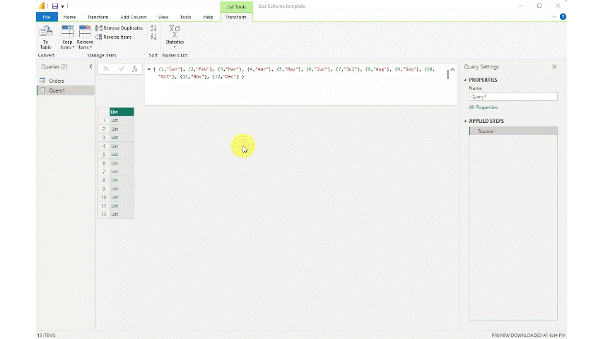Click the To Table convert icon

(46, 32)
